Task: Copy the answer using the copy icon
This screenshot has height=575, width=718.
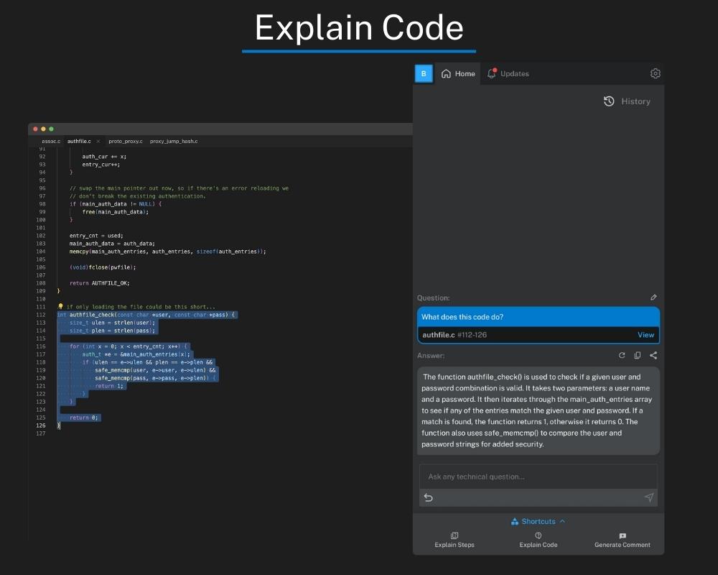Action: [638, 355]
